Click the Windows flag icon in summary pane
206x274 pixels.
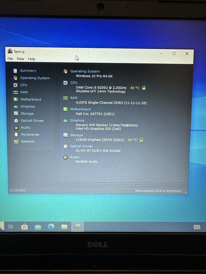pos(66,71)
